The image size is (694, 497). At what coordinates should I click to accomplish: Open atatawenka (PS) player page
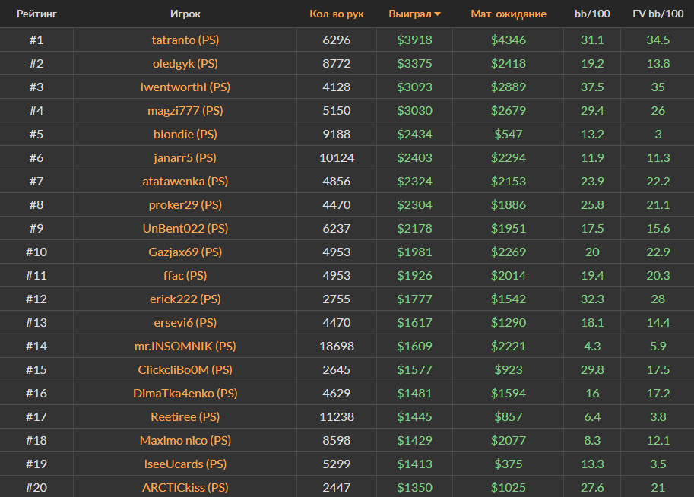point(185,182)
